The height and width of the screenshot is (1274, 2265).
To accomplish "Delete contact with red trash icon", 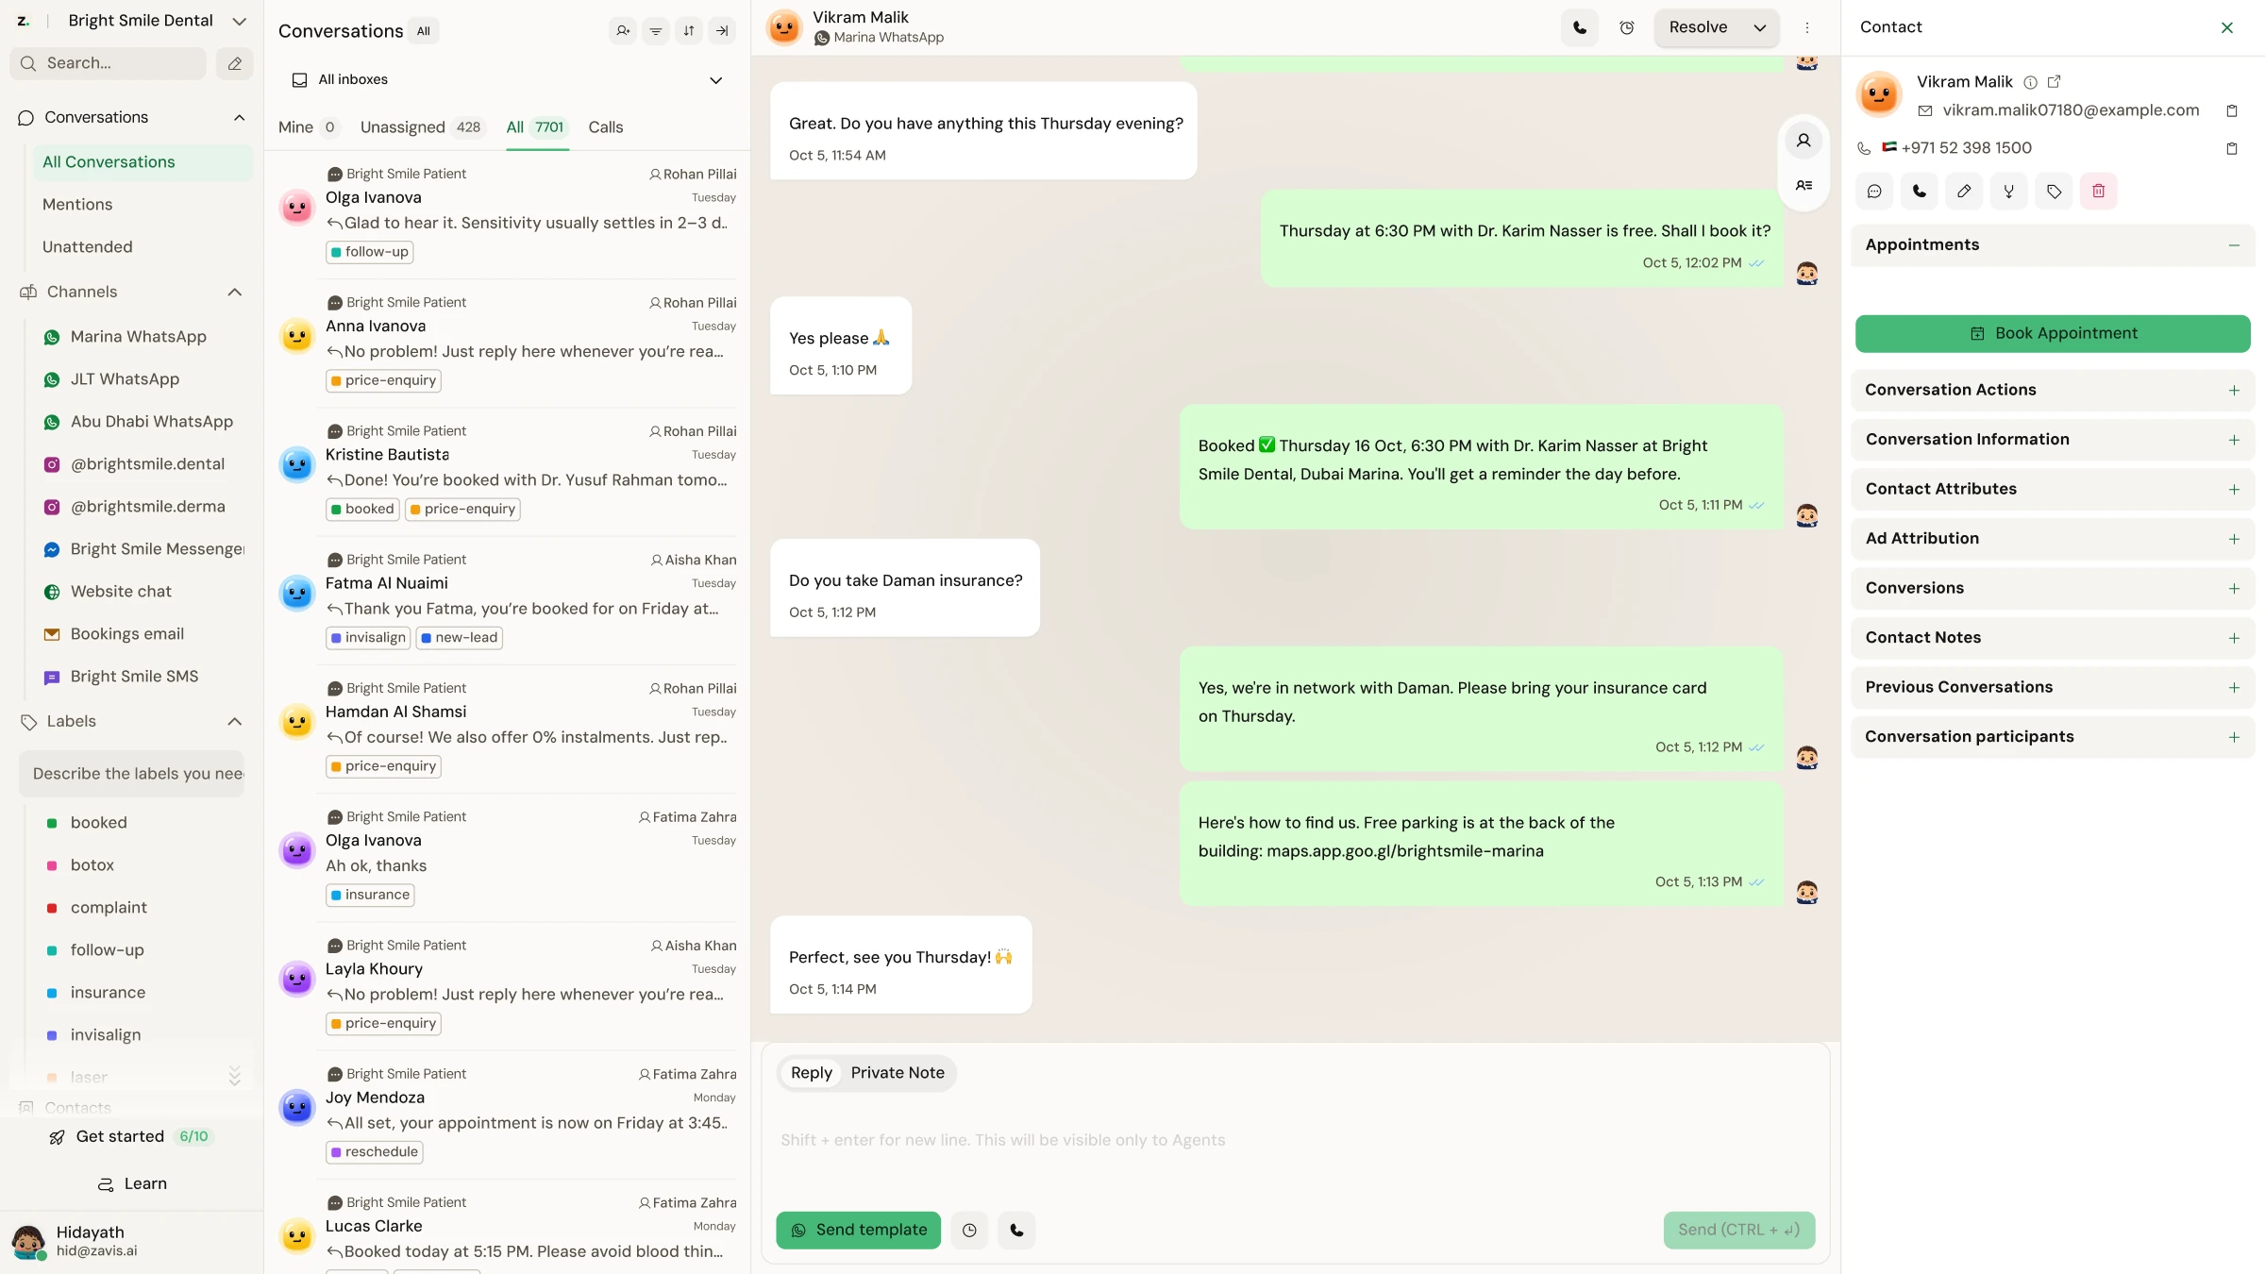I will click(x=2099, y=192).
